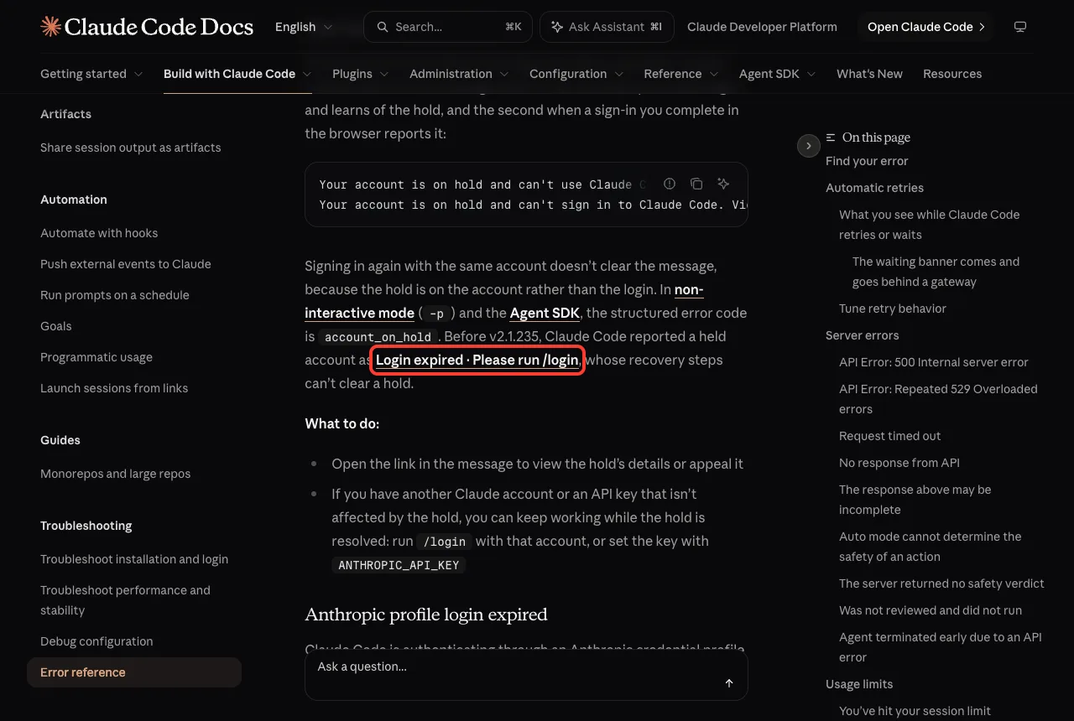Jump to Repeated 529 Overloaded errors

click(938, 399)
